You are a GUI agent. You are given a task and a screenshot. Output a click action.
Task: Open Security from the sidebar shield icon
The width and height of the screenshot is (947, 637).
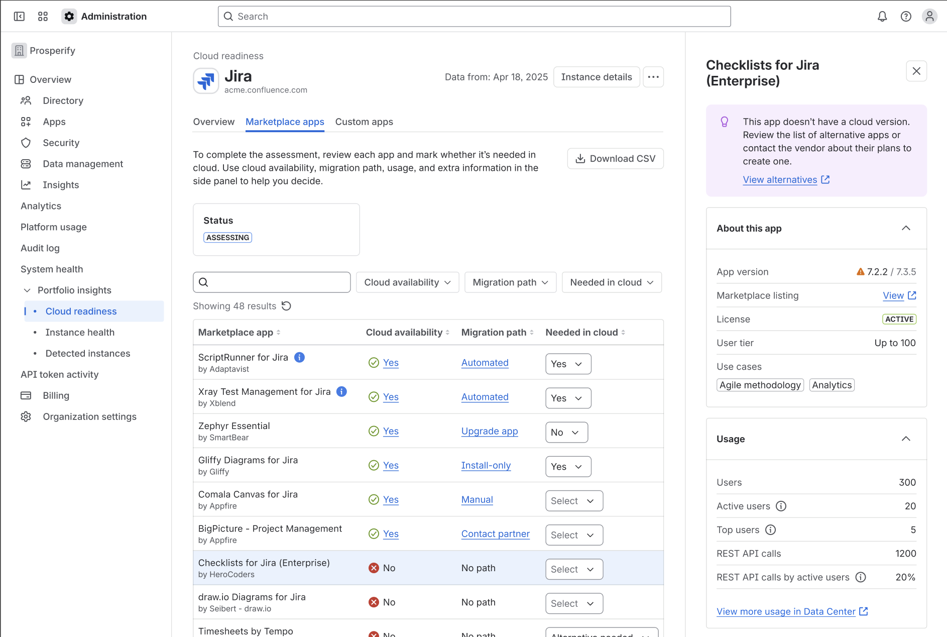(26, 143)
